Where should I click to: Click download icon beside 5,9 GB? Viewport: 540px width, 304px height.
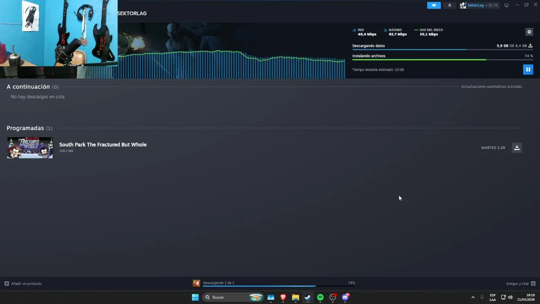click(531, 46)
